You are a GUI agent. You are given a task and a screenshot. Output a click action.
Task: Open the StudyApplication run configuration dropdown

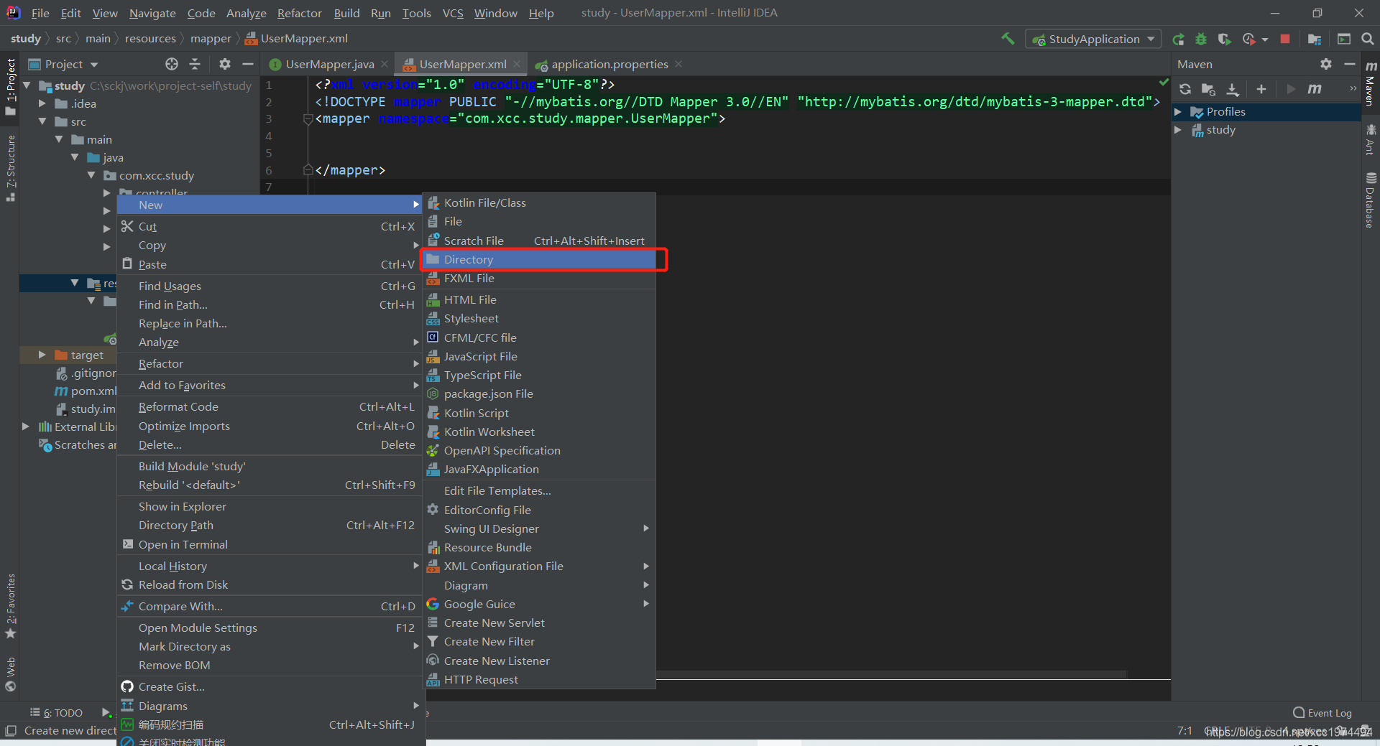1094,39
